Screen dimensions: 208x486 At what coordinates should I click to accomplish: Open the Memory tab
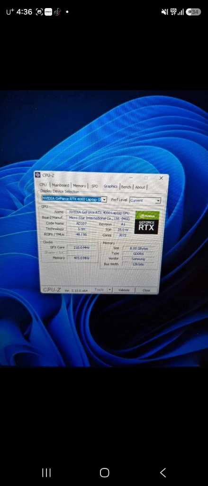79,186
